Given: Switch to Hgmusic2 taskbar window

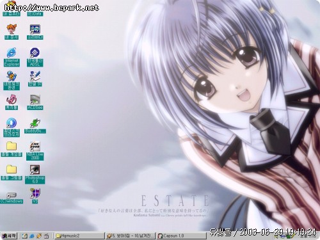Looking at the screenshot, I should (79, 236).
